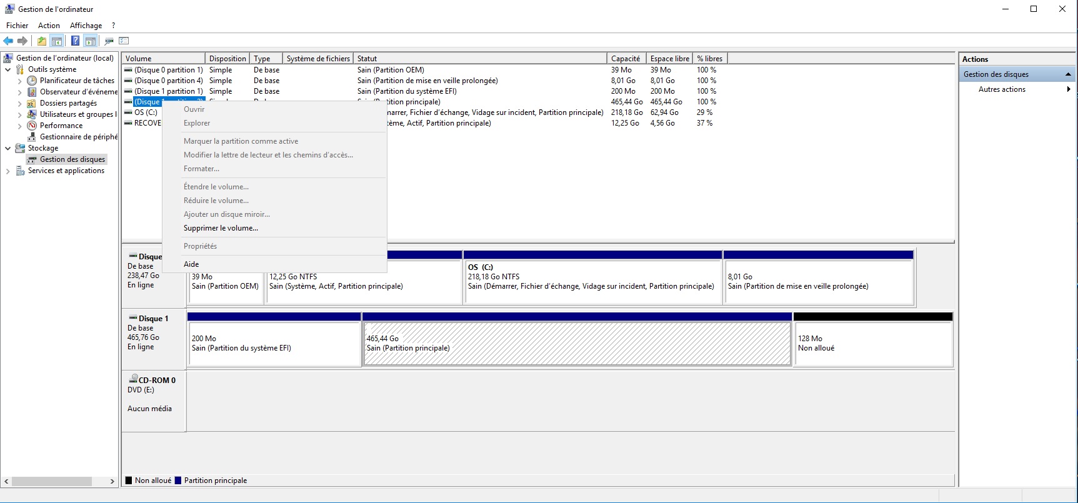Screen dimensions: 1078x503
Task: Collapse the Outils système tree node
Action: tap(8, 69)
